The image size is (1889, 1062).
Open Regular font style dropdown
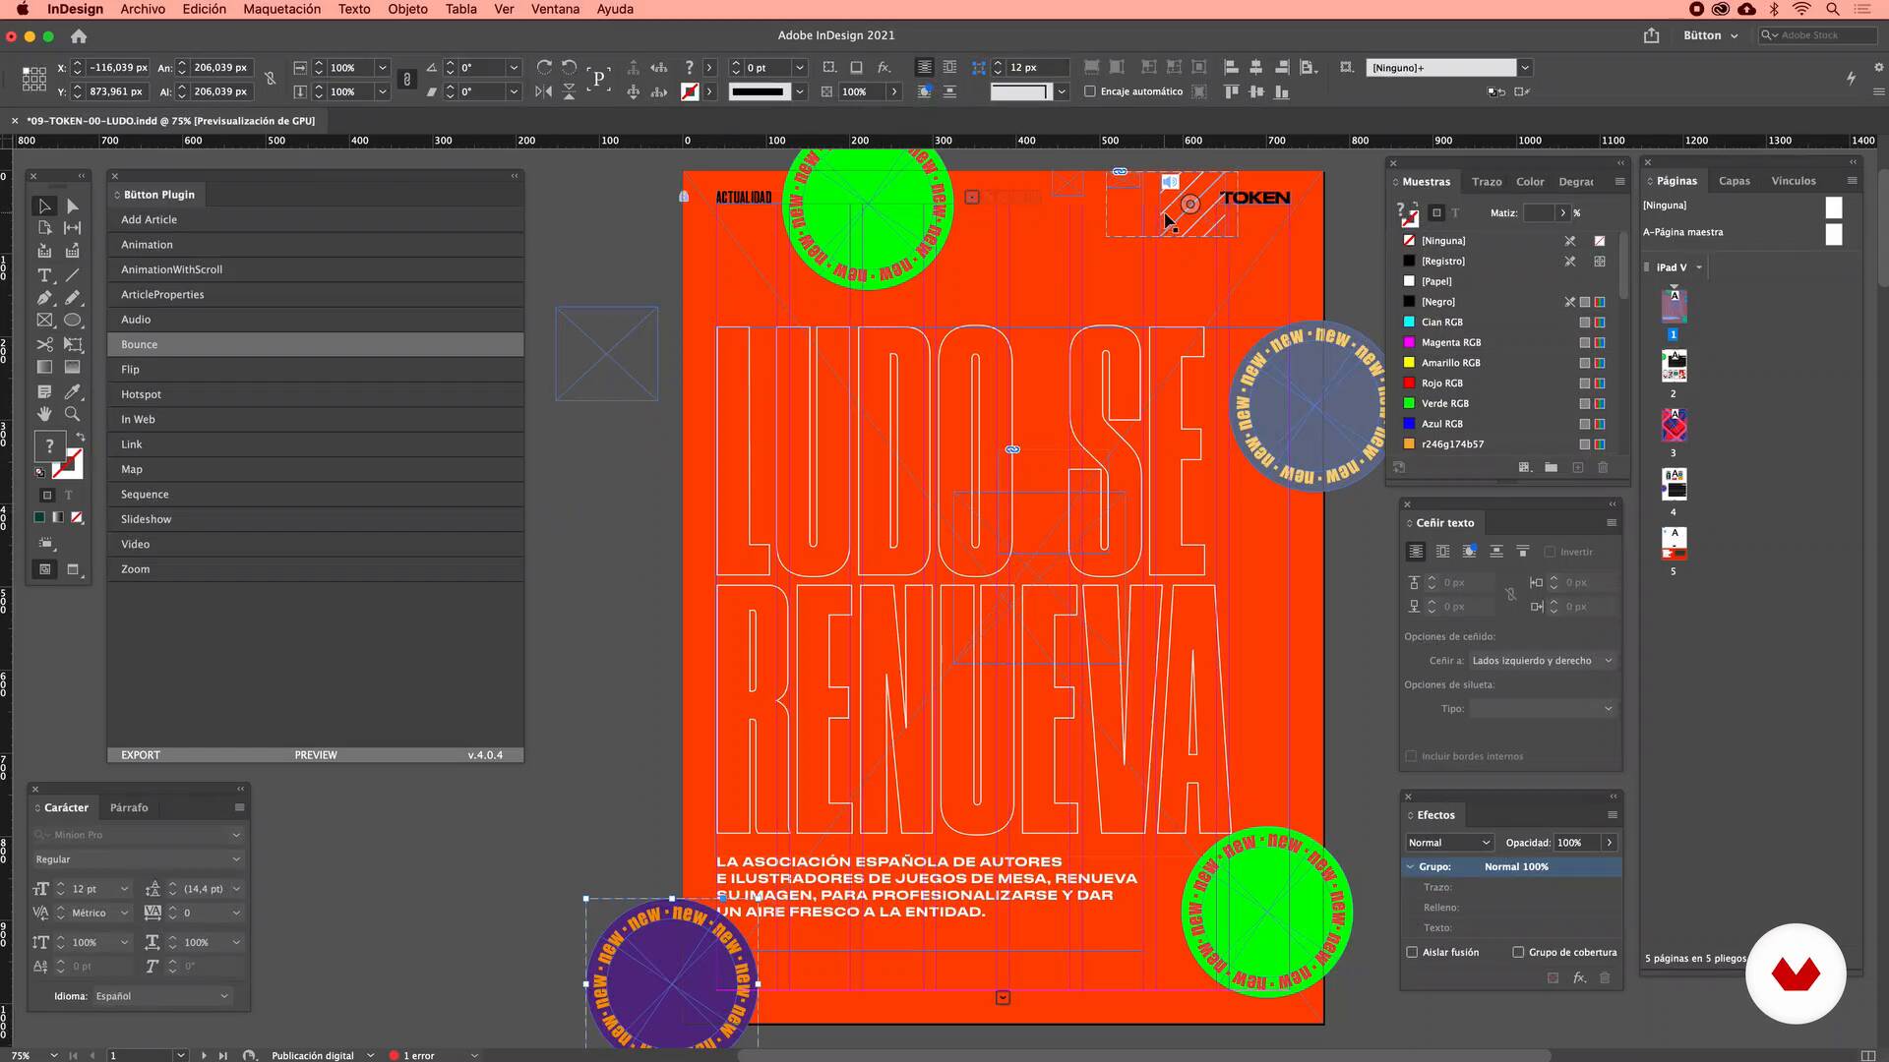(138, 859)
